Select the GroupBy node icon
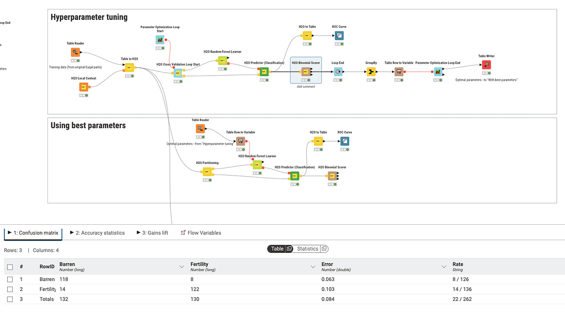Image resolution: width=565 pixels, height=312 pixels. pyautogui.click(x=371, y=72)
